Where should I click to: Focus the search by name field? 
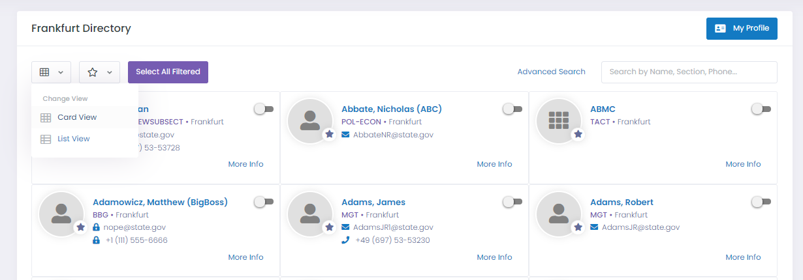(689, 72)
